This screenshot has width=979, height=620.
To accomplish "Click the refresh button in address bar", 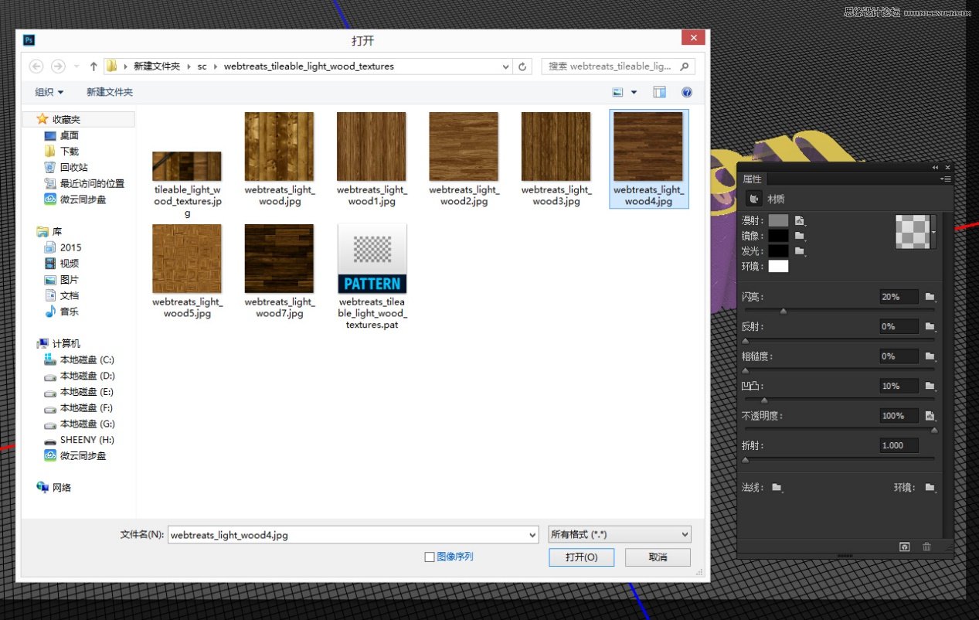I will (523, 66).
